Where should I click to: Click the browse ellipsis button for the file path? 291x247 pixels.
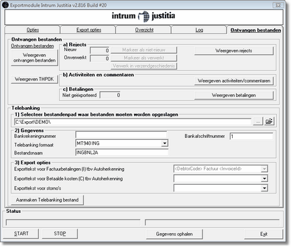(258, 122)
